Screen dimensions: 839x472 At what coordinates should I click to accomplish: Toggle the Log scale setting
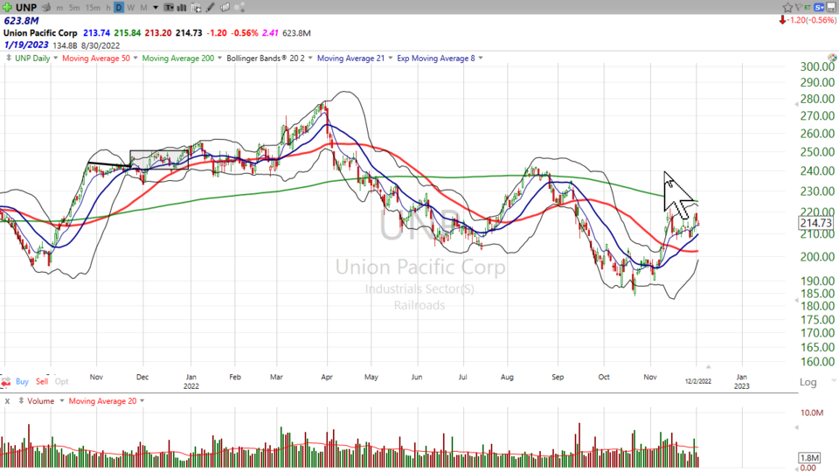808,382
